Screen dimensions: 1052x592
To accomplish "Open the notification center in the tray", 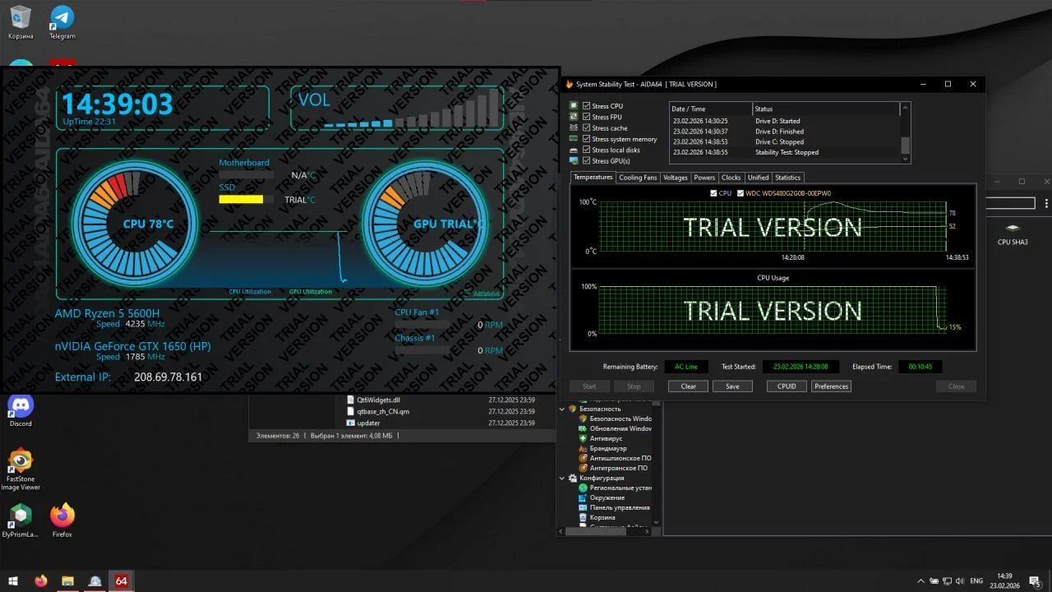I will point(1036,581).
